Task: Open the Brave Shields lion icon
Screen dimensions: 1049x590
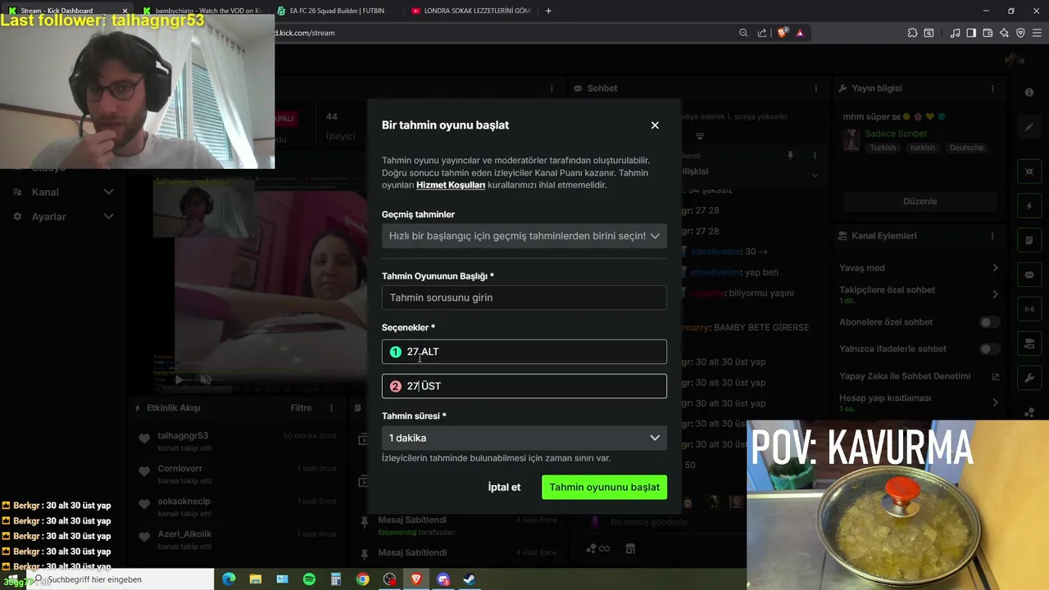Action: [783, 33]
